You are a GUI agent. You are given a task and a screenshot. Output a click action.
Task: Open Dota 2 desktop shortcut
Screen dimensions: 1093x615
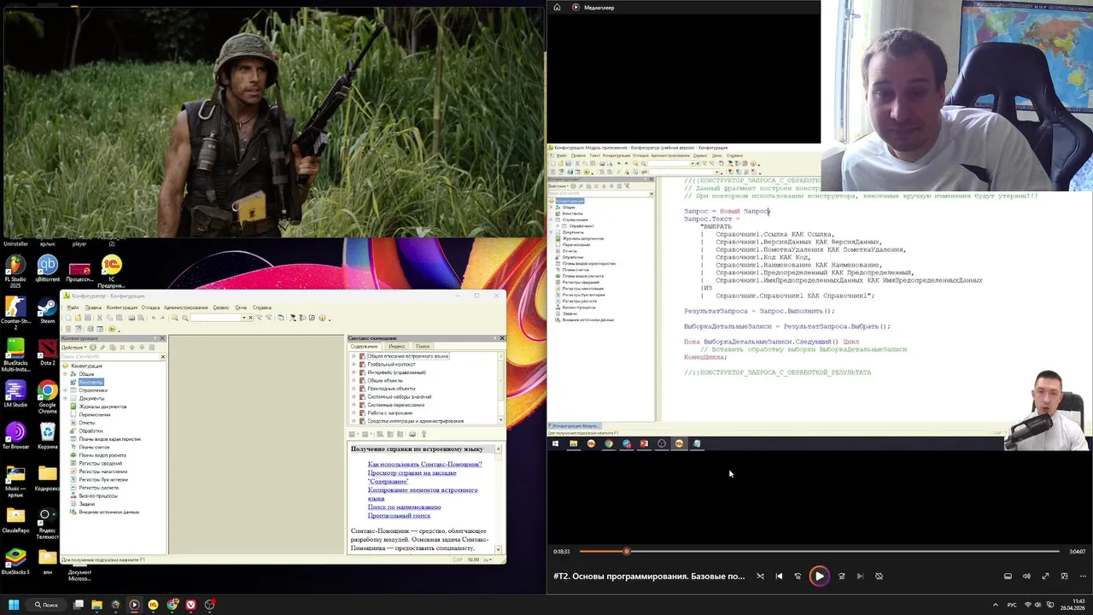tap(48, 353)
